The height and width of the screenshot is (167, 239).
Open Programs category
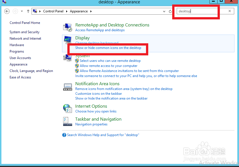pyautogui.click(x=17, y=51)
